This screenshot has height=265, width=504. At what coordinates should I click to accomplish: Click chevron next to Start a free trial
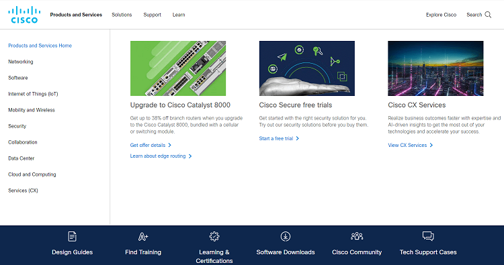297,139
